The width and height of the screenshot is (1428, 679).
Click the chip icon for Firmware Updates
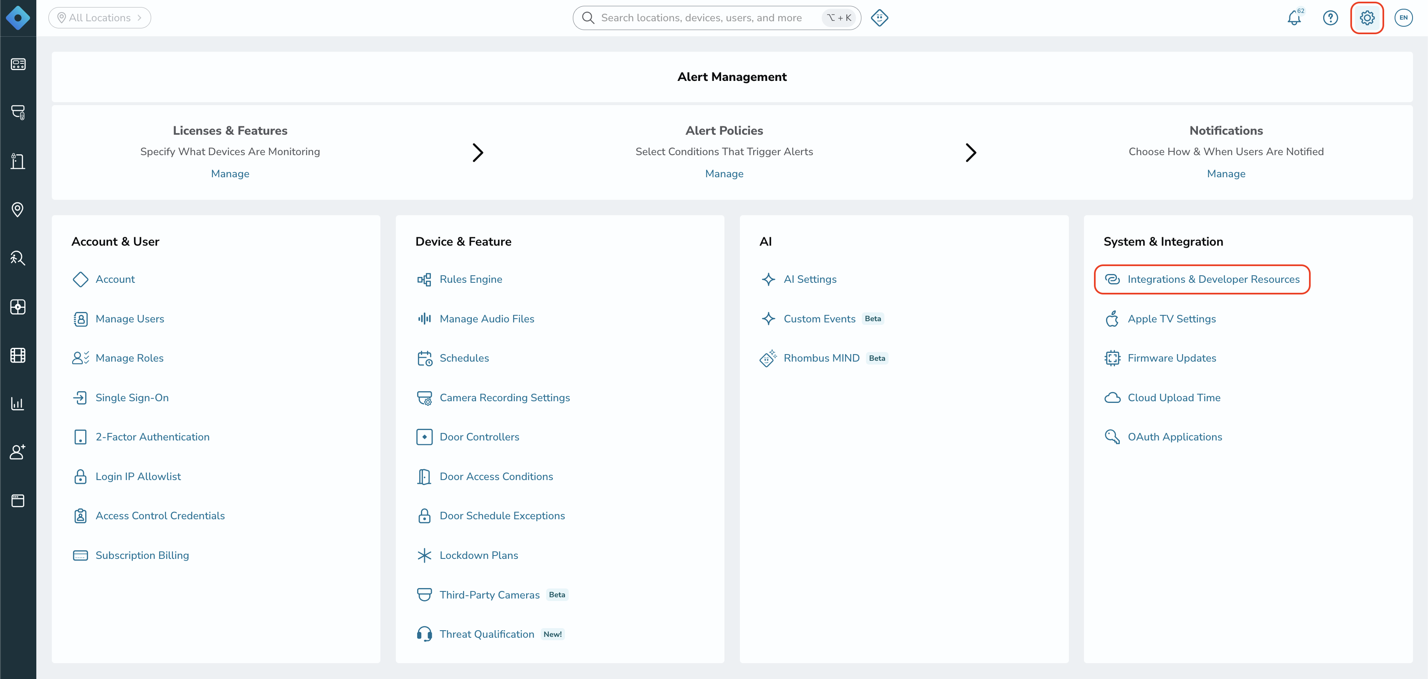point(1112,358)
